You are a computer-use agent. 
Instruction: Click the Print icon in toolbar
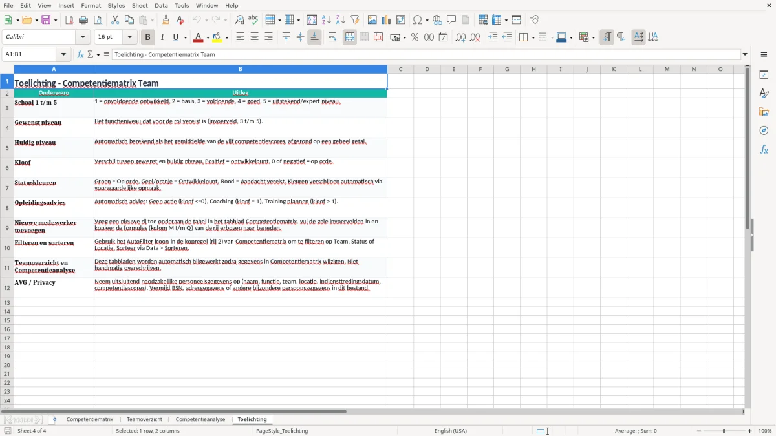(83, 20)
